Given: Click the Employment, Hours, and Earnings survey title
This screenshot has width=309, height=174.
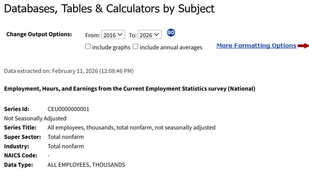Looking at the screenshot, I should point(130,89).
